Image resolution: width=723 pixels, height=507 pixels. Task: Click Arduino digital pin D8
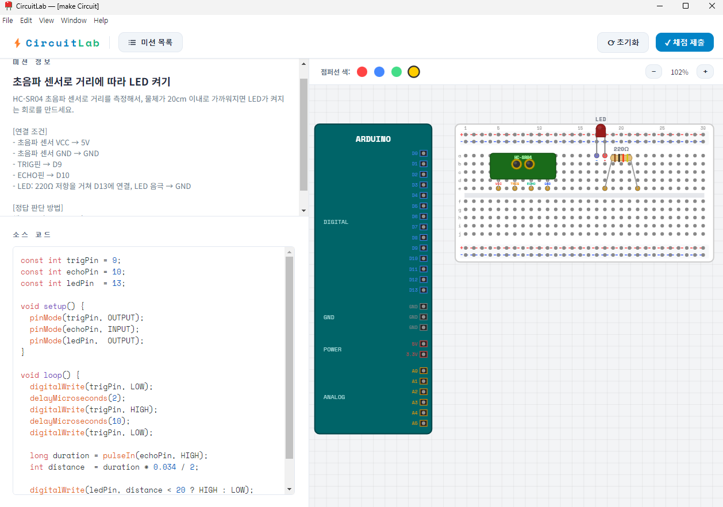pyautogui.click(x=424, y=237)
